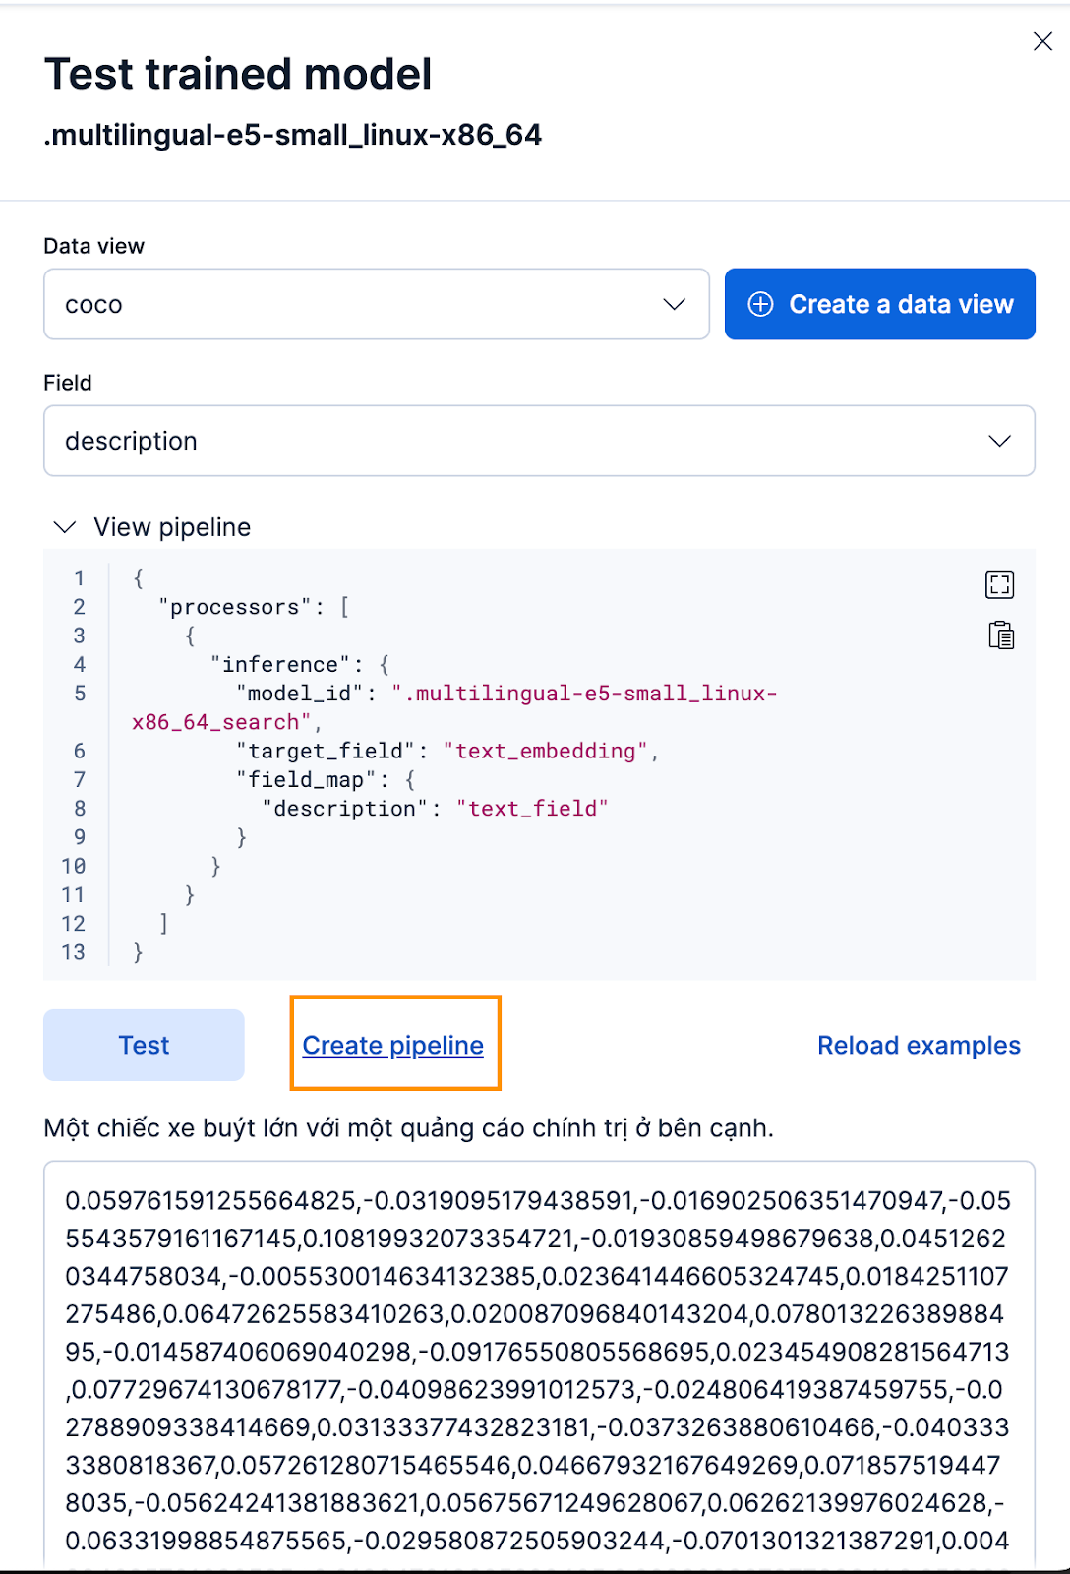Click the chevron arrow in Data view selector
This screenshot has width=1070, height=1574.
674,304
